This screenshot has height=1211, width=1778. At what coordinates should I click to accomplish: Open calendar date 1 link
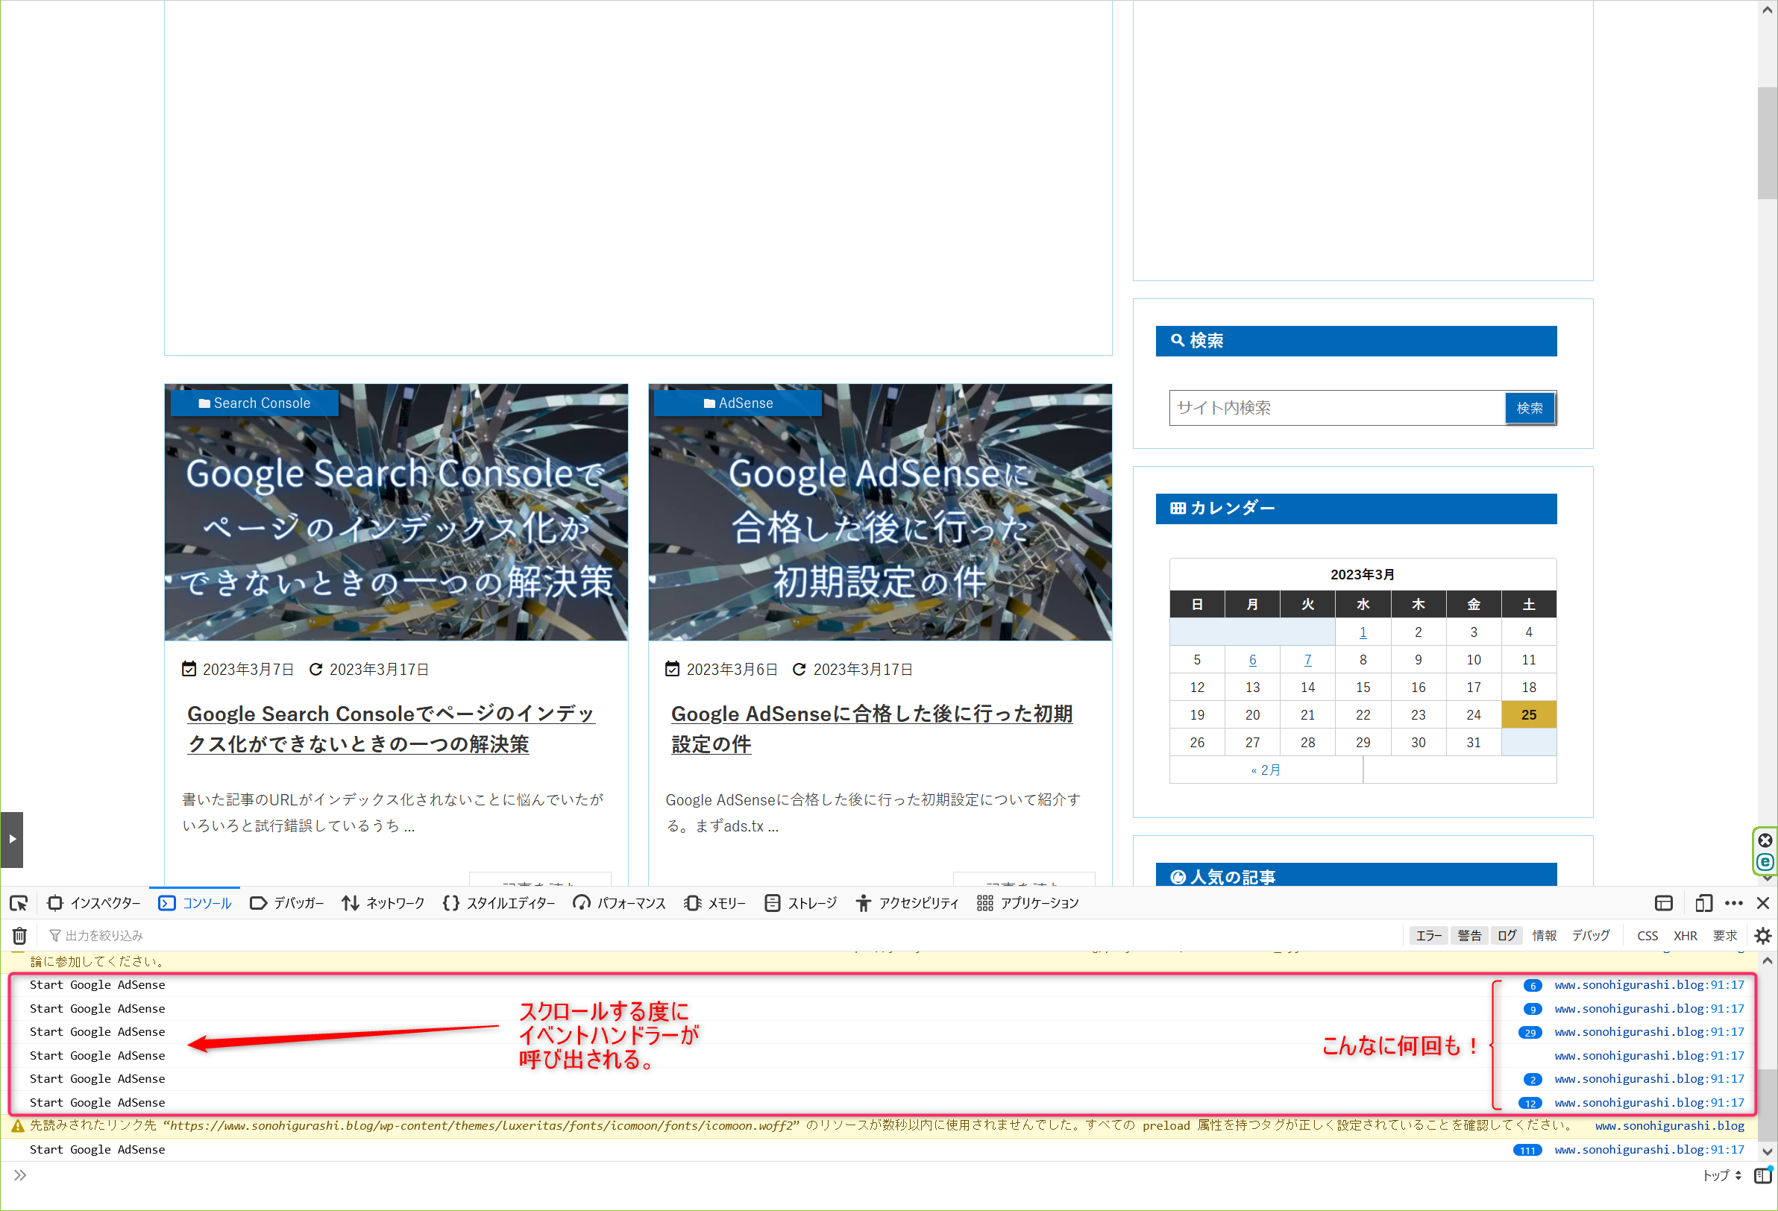click(x=1363, y=632)
